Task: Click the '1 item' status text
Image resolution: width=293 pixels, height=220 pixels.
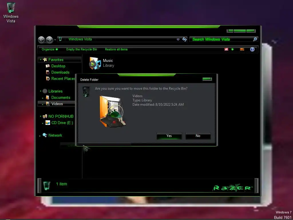Action: click(62, 184)
